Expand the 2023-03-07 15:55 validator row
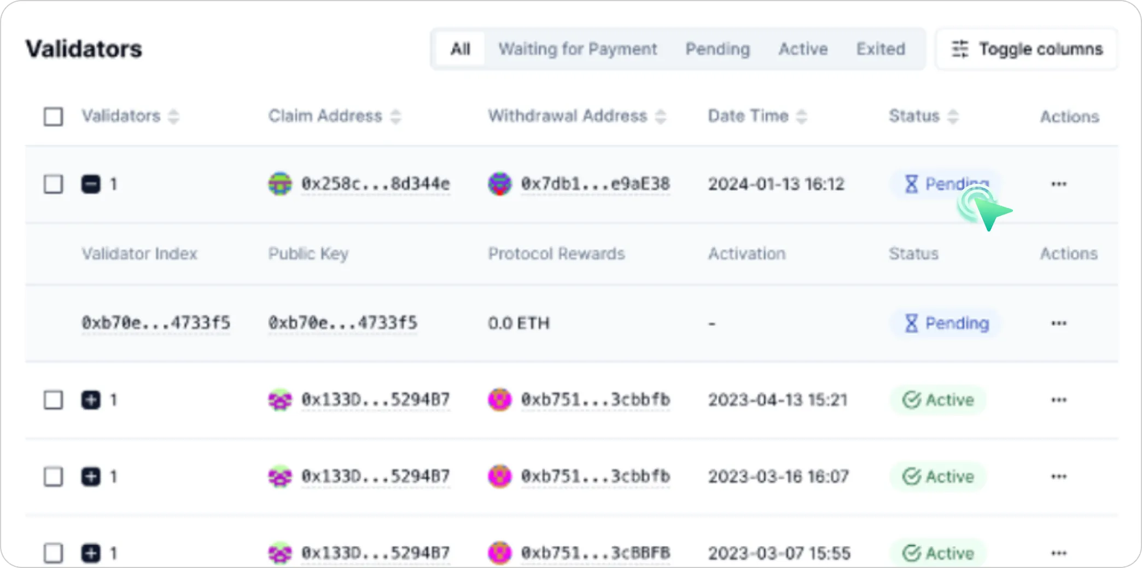 click(91, 553)
